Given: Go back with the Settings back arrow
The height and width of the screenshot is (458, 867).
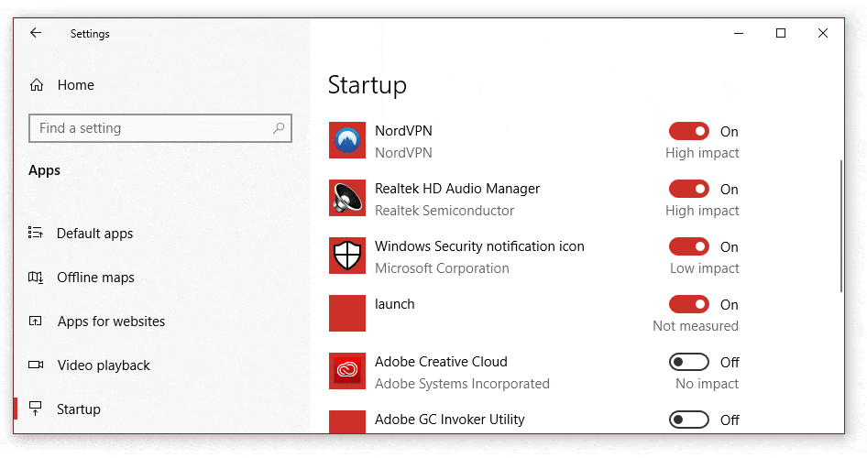Looking at the screenshot, I should [x=36, y=33].
